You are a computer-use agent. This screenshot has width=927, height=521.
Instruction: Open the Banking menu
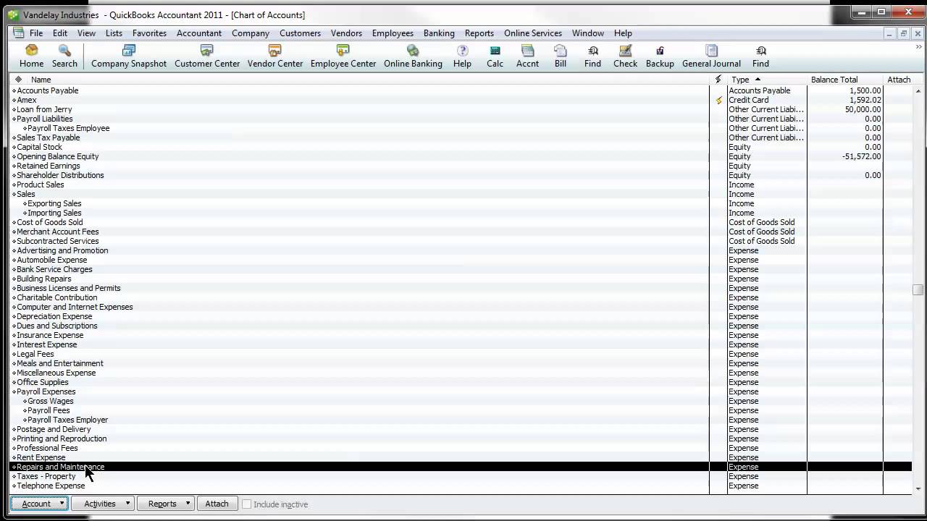pyautogui.click(x=439, y=33)
